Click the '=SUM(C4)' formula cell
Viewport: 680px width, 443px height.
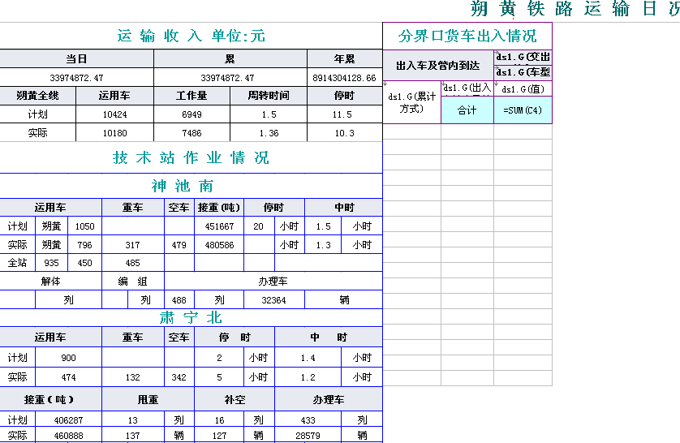pos(523,110)
